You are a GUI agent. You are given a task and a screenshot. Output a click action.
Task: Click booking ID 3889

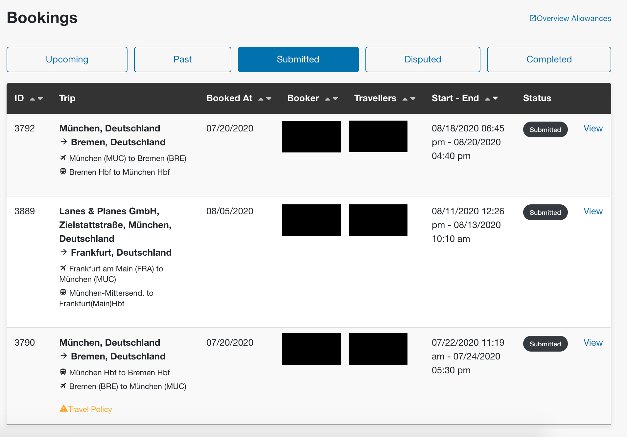tap(25, 211)
